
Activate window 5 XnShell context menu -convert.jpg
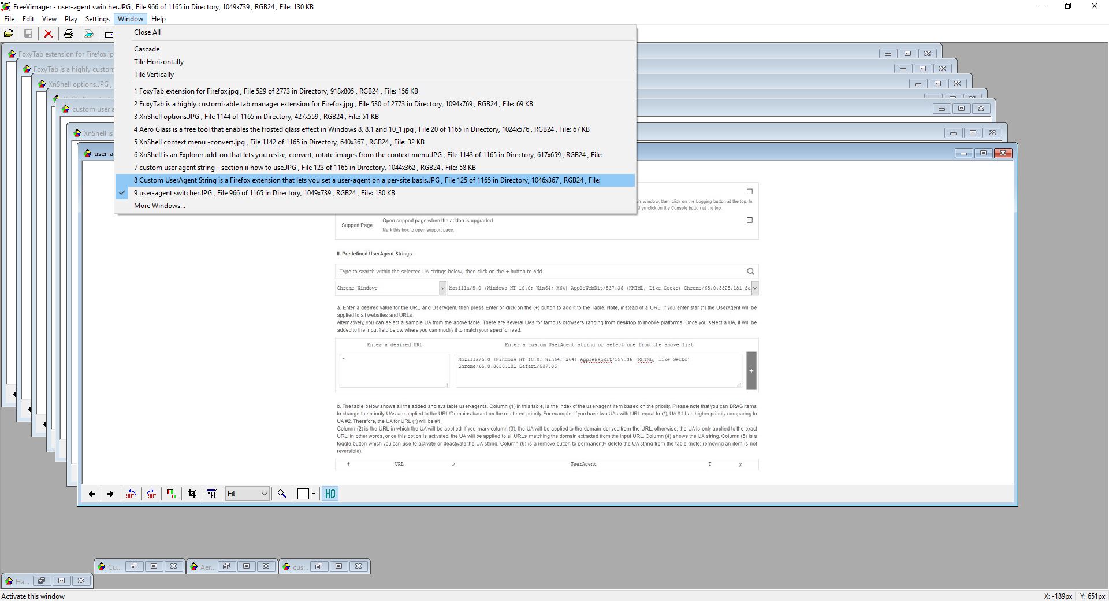375,142
